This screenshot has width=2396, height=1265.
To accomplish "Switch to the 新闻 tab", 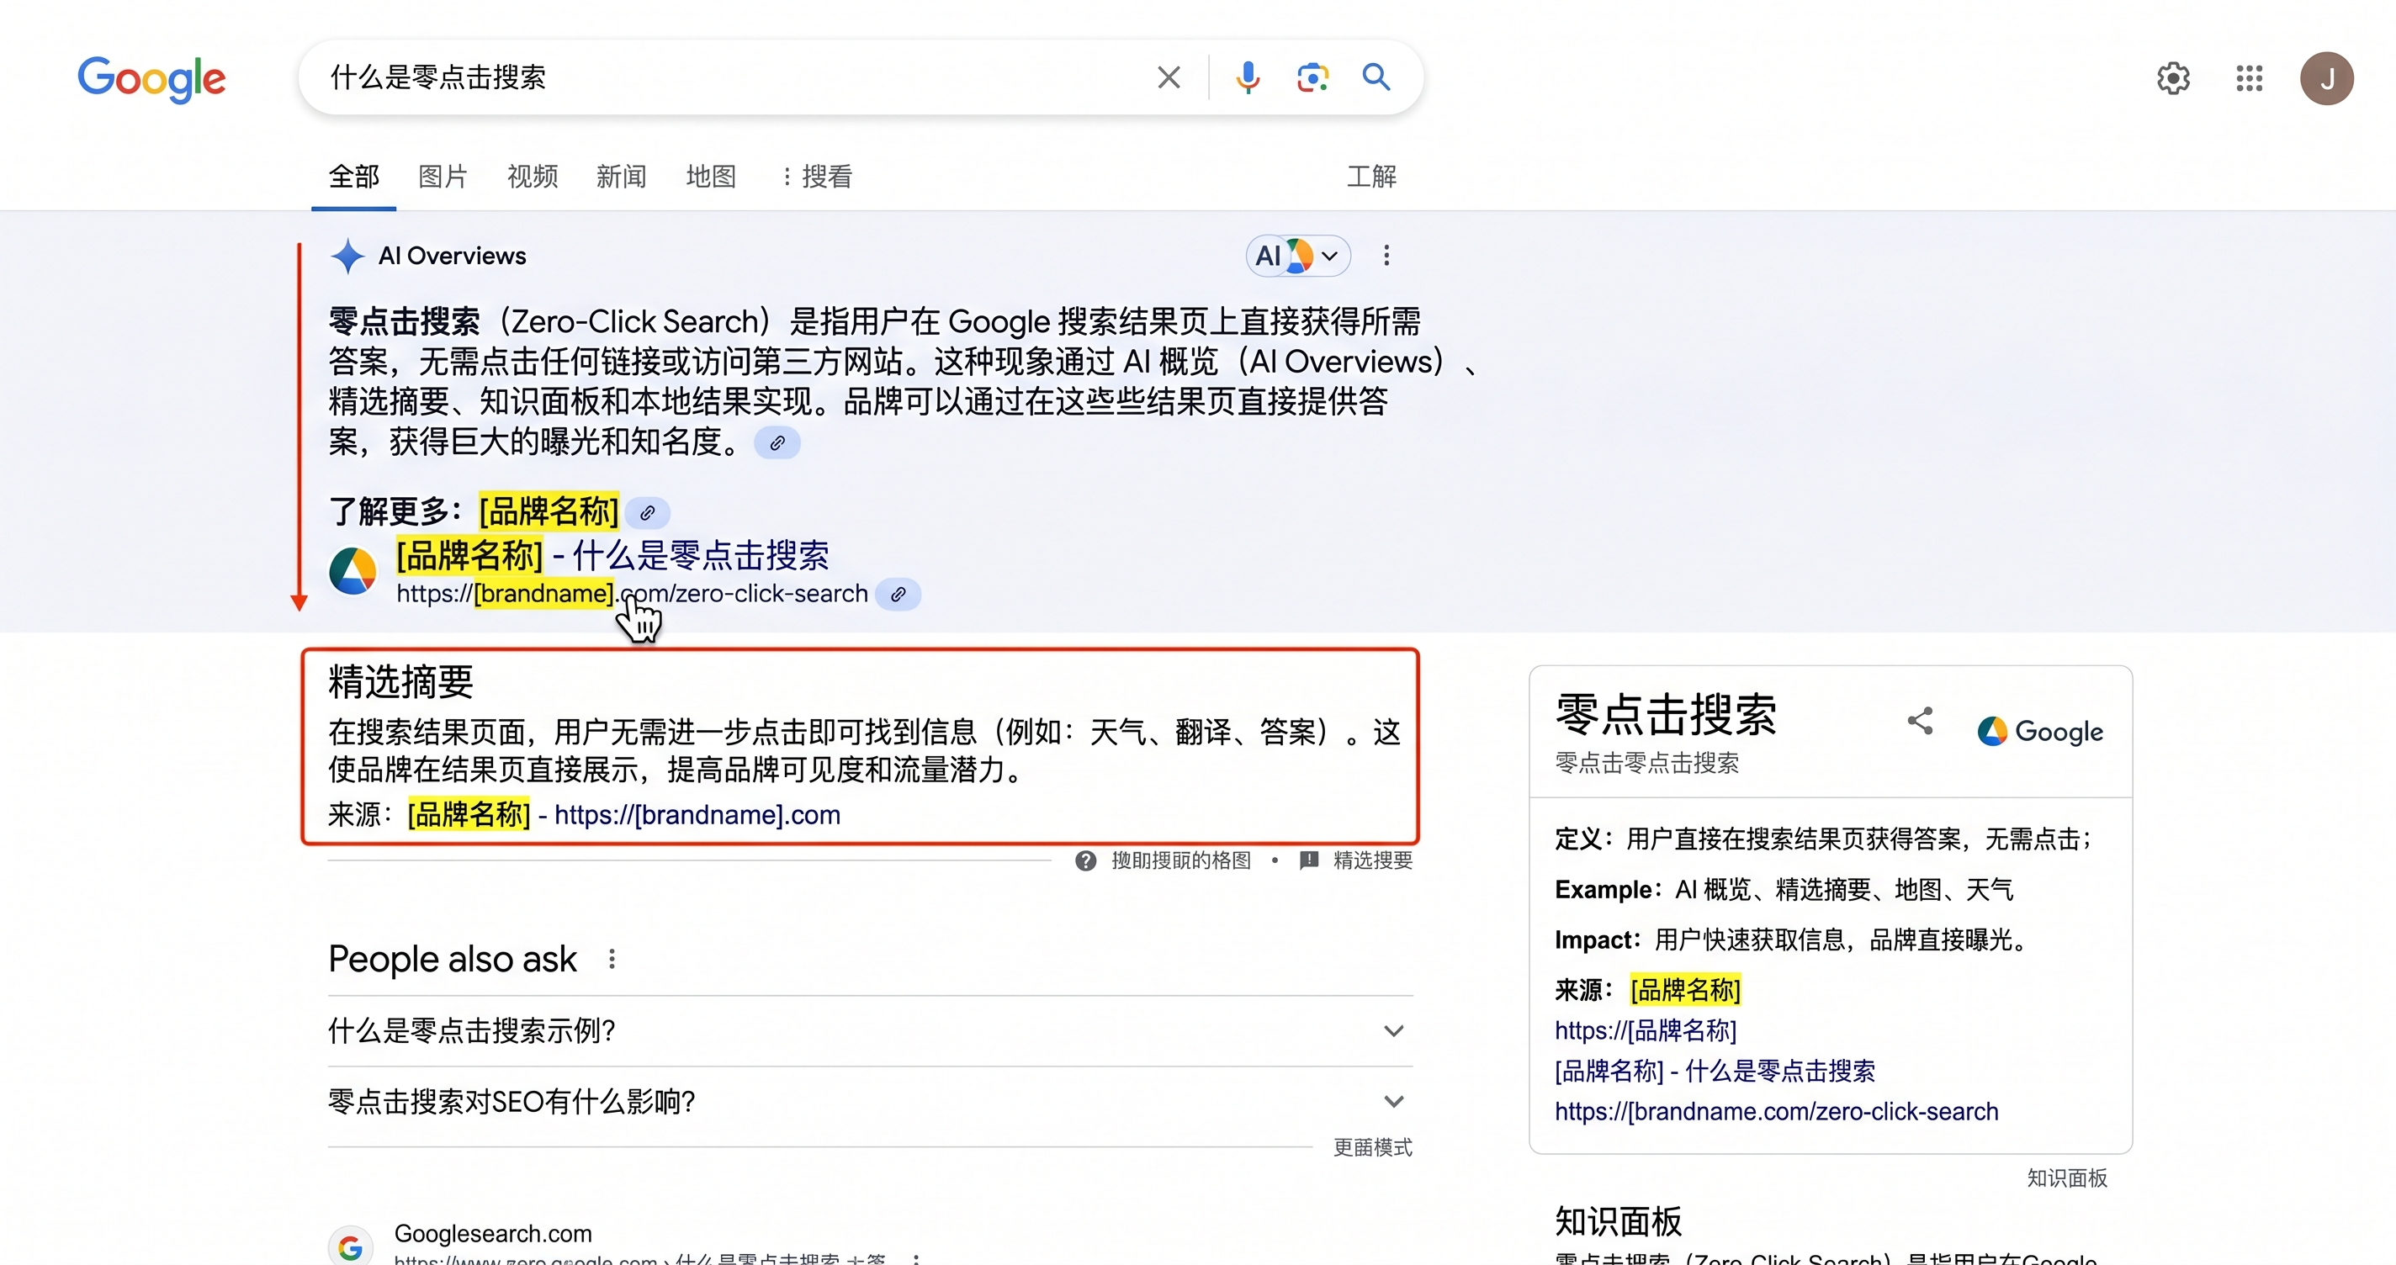I will click(622, 176).
